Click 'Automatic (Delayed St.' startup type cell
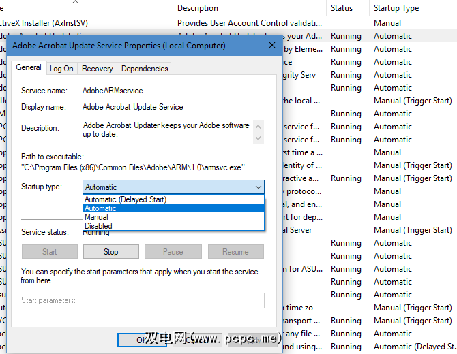The height and width of the screenshot is (354, 457). click(x=415, y=347)
